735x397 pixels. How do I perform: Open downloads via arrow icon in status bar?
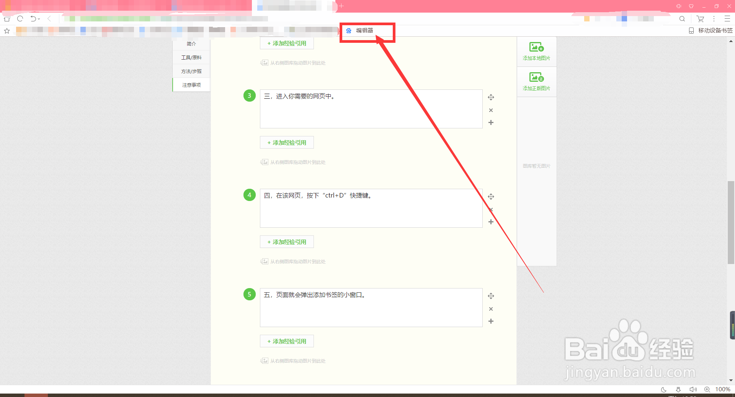click(x=678, y=389)
